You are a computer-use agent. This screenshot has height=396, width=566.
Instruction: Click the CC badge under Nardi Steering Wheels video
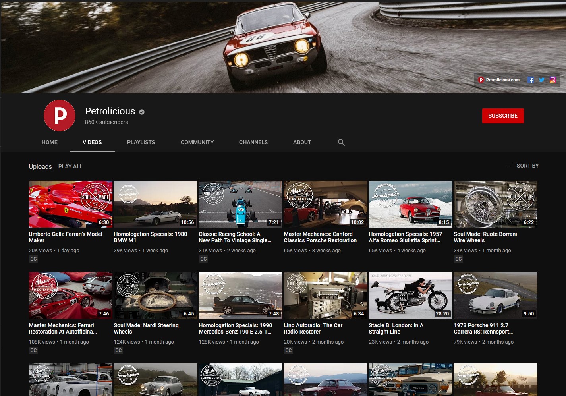[118, 350]
